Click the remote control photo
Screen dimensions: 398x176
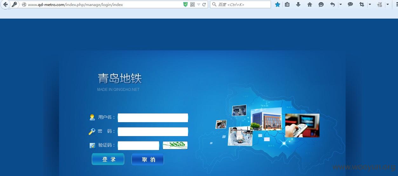[x=302, y=125]
